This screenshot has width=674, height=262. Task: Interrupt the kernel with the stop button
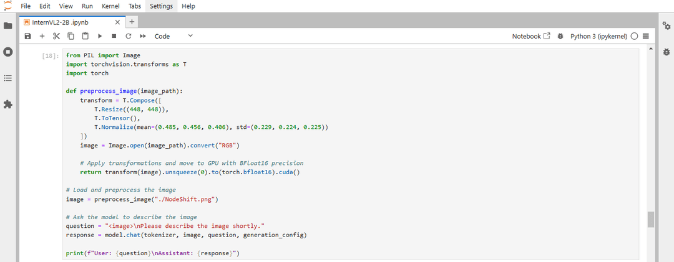point(114,37)
